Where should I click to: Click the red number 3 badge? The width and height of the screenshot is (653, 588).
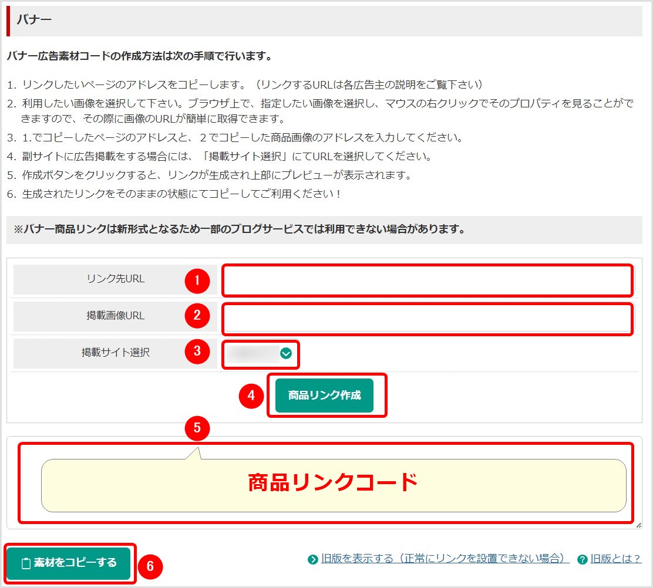click(x=197, y=352)
